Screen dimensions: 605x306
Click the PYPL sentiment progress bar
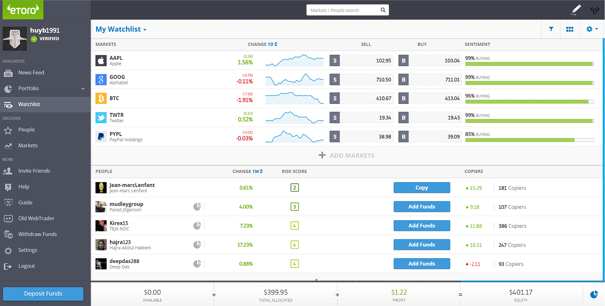529,140
